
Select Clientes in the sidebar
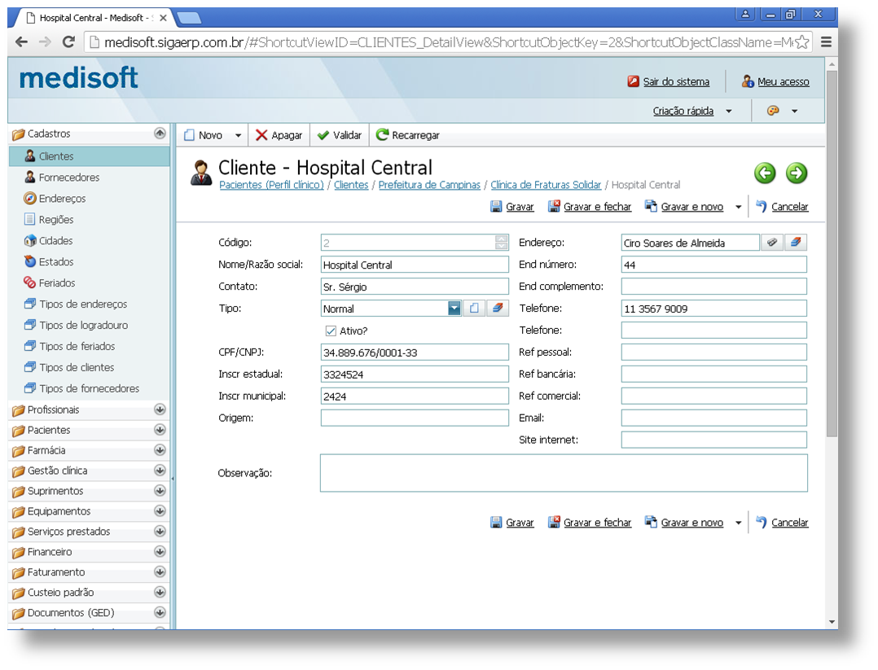[90, 156]
